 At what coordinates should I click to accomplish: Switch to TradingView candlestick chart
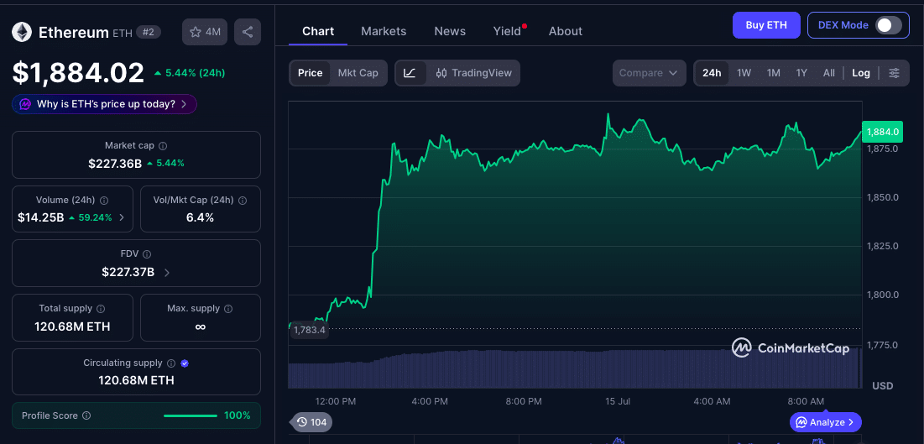pyautogui.click(x=474, y=73)
